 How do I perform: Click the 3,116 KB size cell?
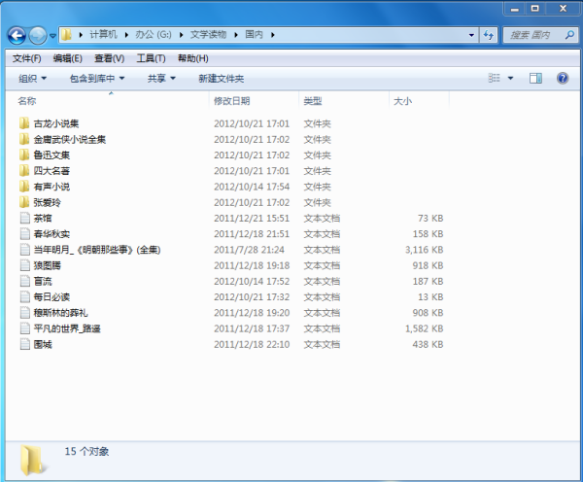tap(424, 250)
